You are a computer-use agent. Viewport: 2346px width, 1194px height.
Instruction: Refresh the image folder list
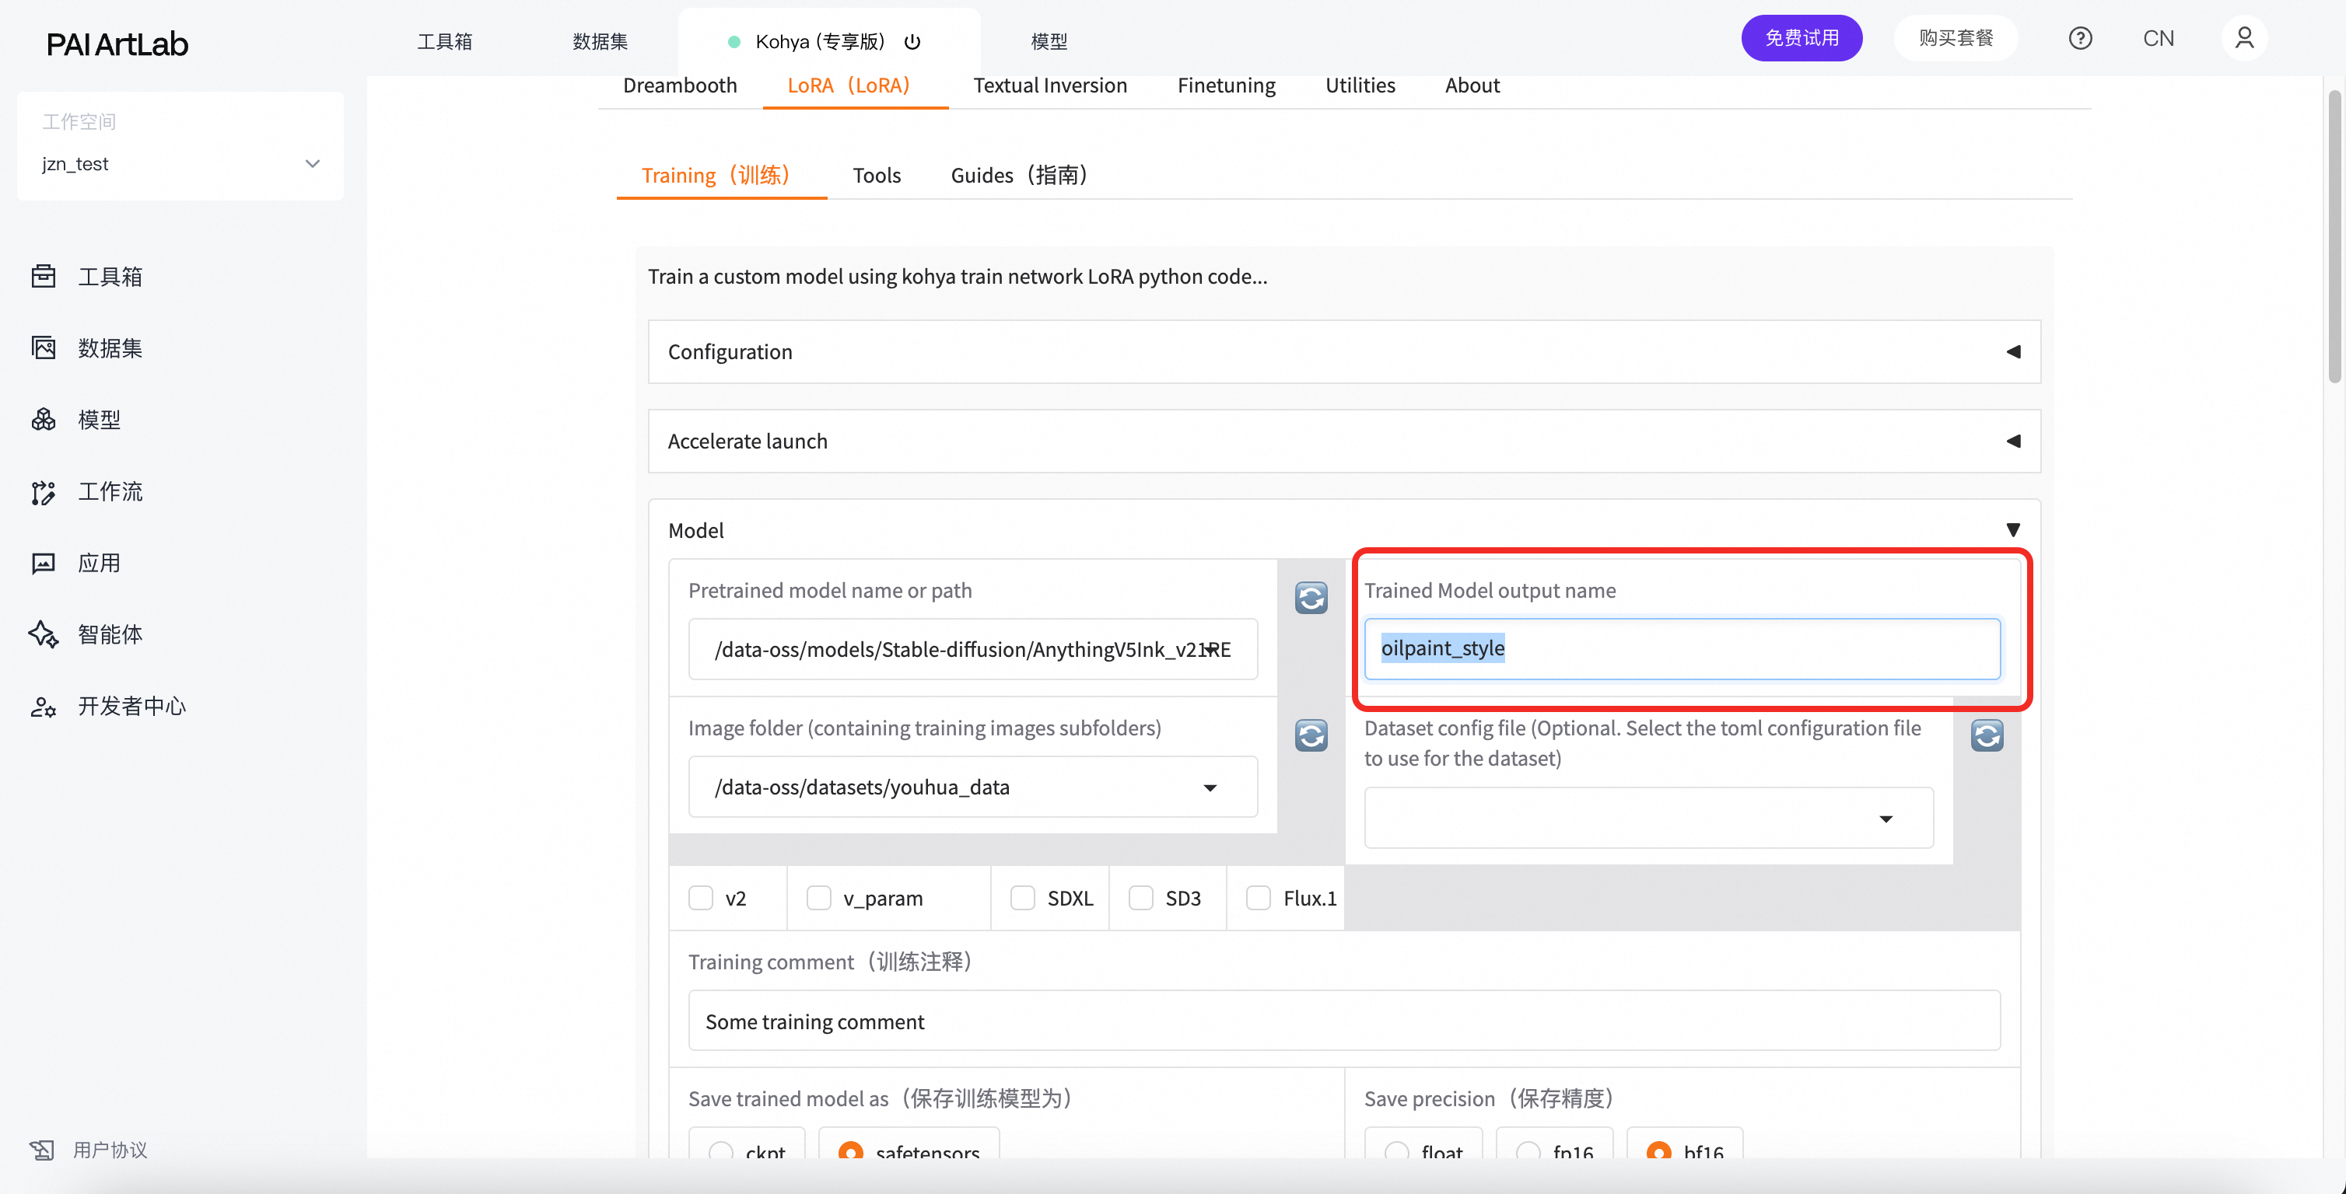(x=1311, y=735)
